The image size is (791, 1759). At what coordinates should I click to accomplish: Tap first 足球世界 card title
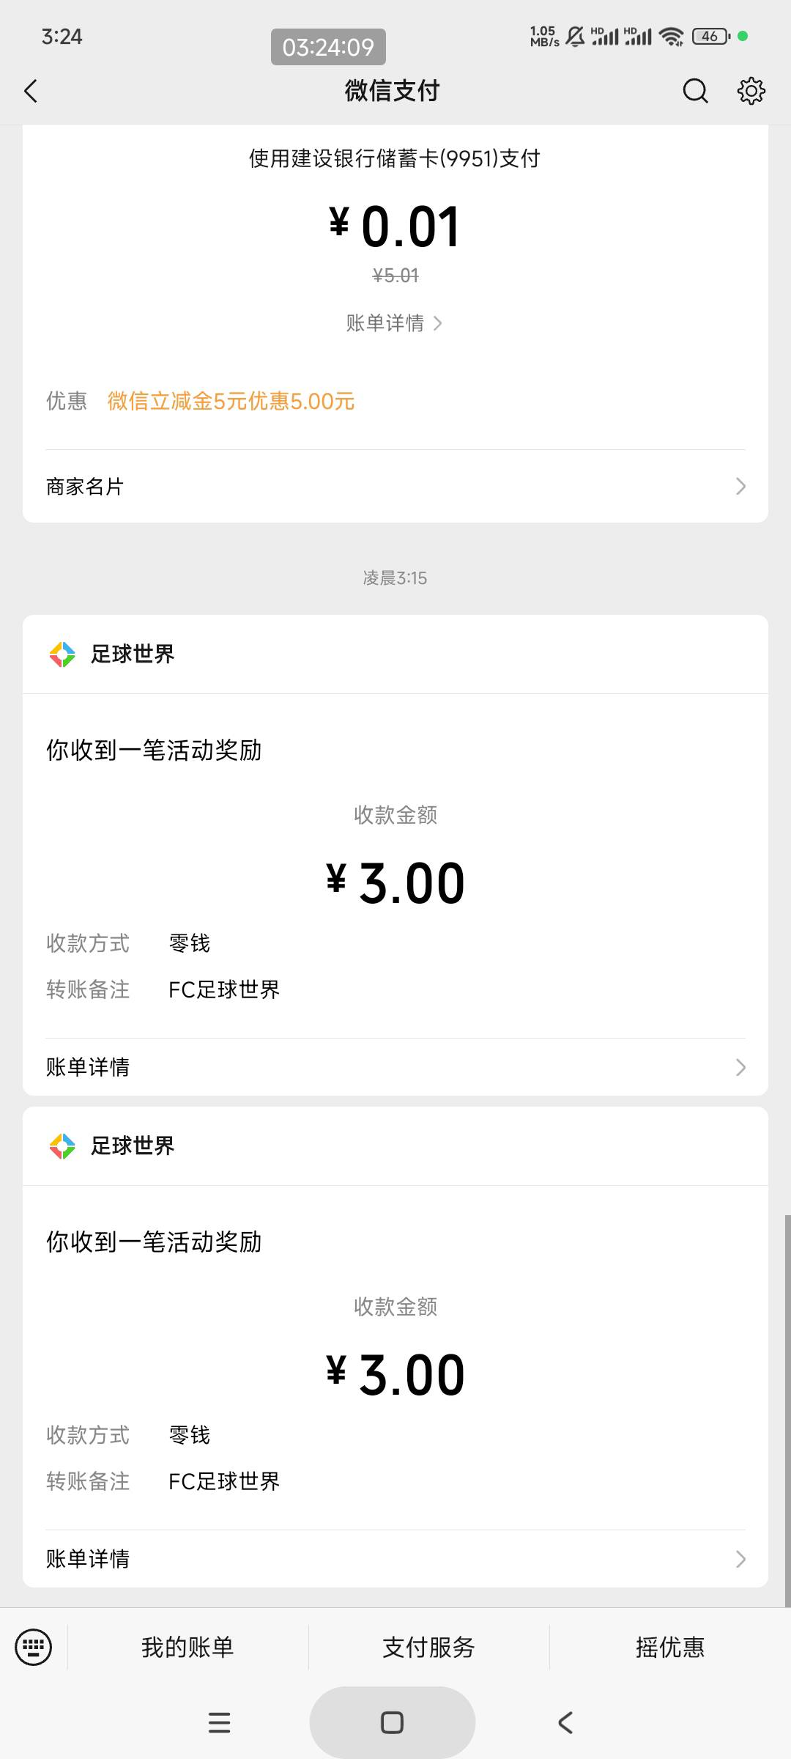[133, 654]
